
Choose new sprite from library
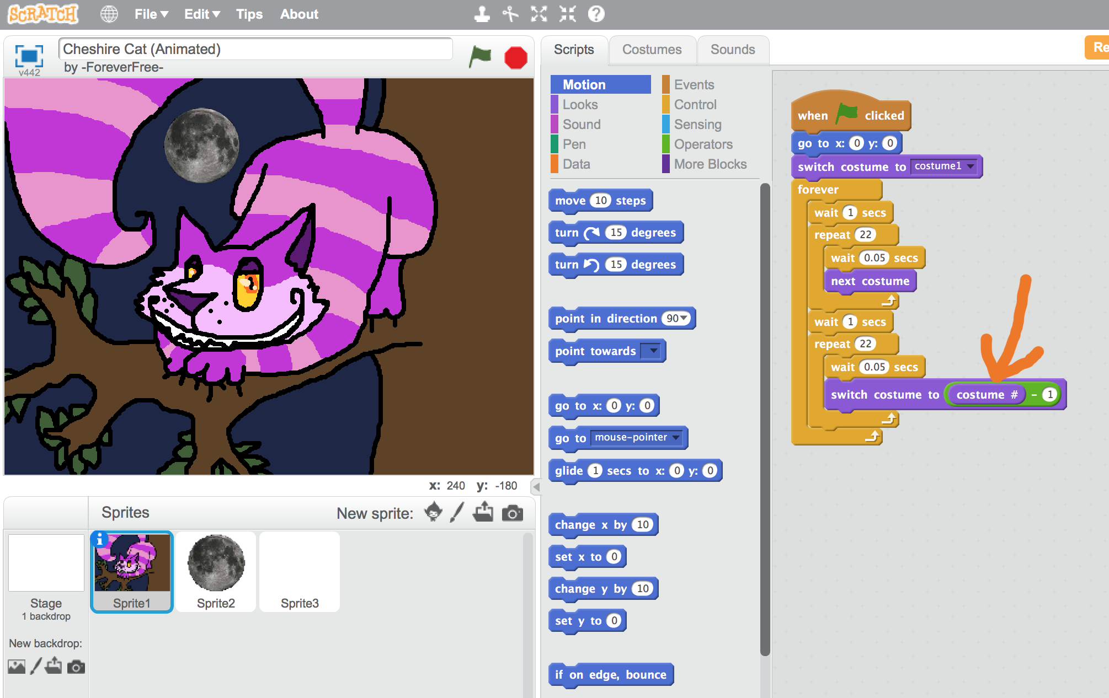pos(434,512)
